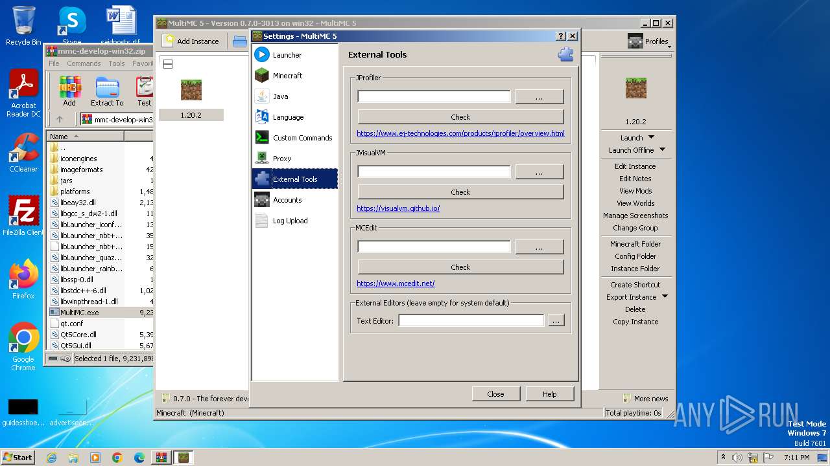Click Manage Screenshots in MultiMC
The height and width of the screenshot is (466, 830).
635,216
